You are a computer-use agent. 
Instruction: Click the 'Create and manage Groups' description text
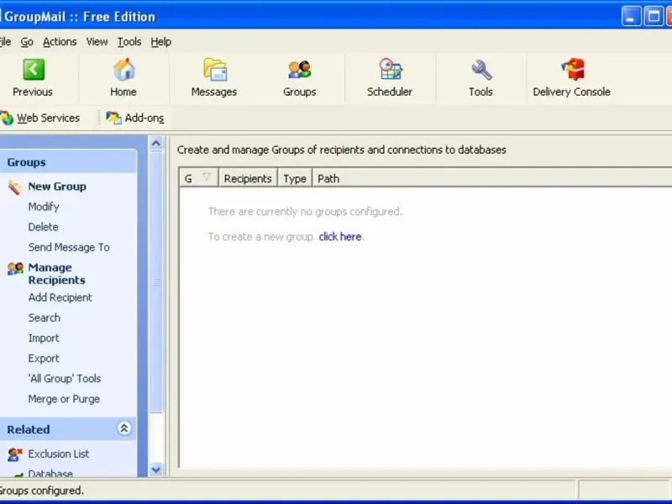pyautogui.click(x=342, y=150)
